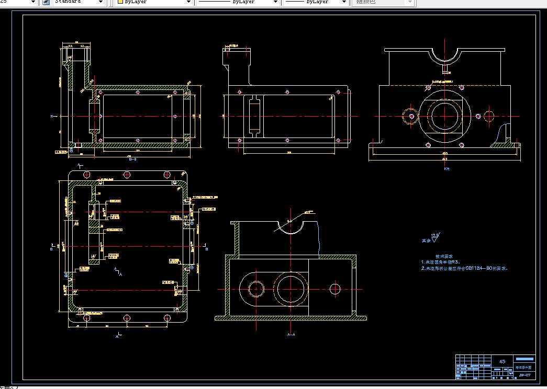This screenshot has height=389, width=547.
Task: Click the yellow ByLayer color swatch
Action: click(x=120, y=2)
